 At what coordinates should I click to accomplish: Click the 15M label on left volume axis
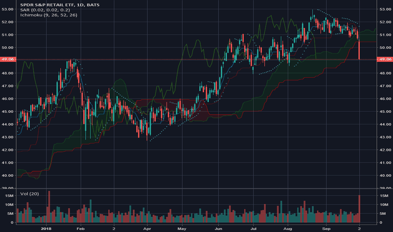pos(9,196)
